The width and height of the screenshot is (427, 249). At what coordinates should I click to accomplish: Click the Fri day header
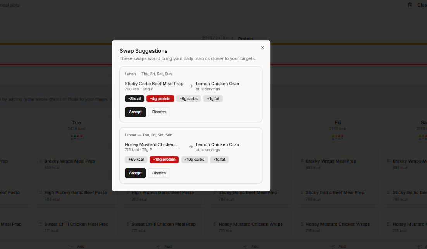(x=337, y=122)
